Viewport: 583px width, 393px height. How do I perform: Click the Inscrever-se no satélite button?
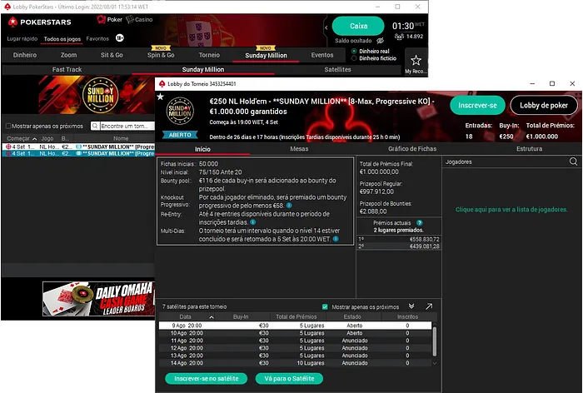coord(207,379)
